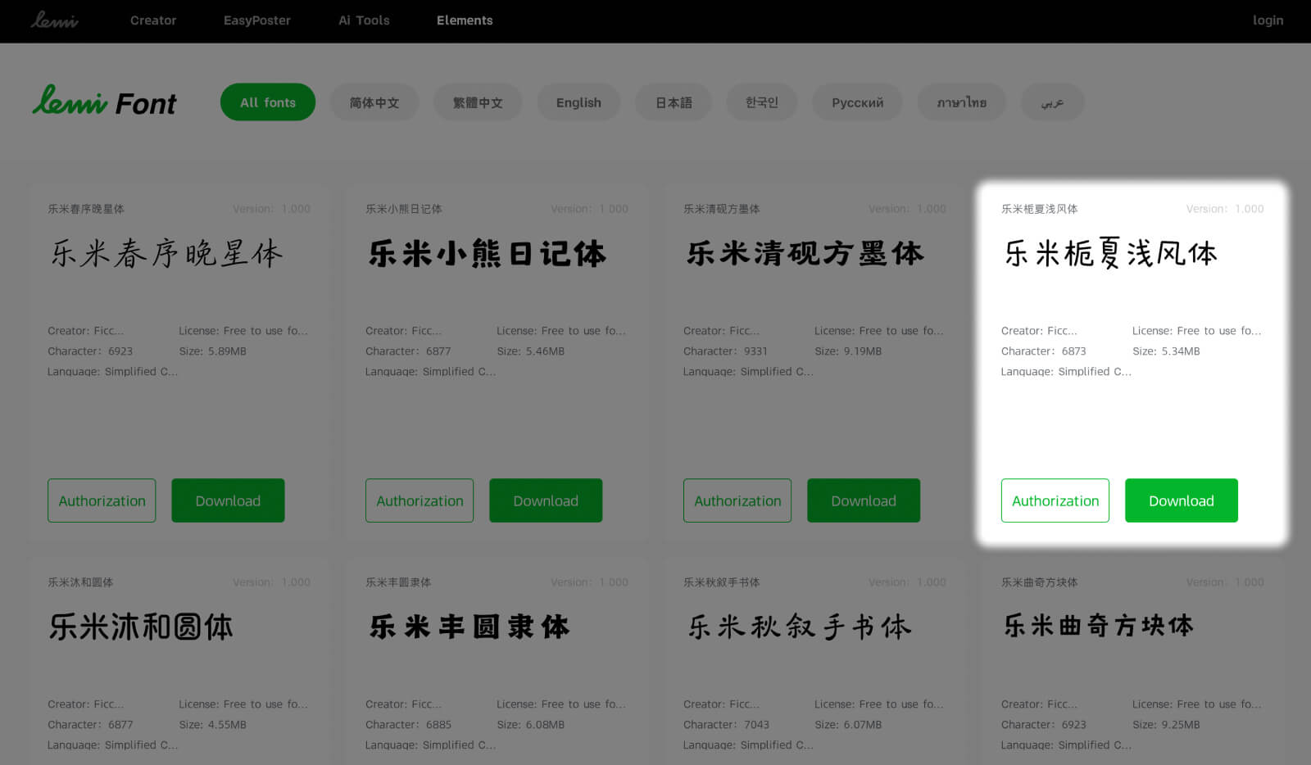Image resolution: width=1311 pixels, height=765 pixels.
Task: Open the 乐米小熊日记体 font preview
Action: [x=488, y=253]
